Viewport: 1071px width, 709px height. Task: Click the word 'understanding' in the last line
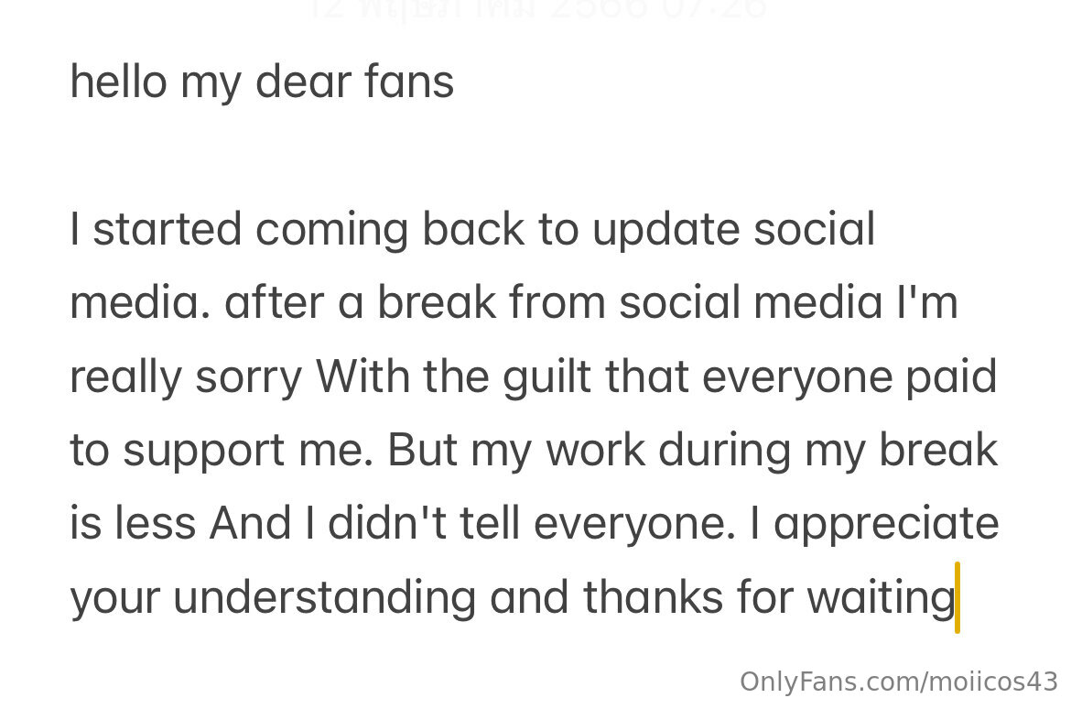(324, 598)
